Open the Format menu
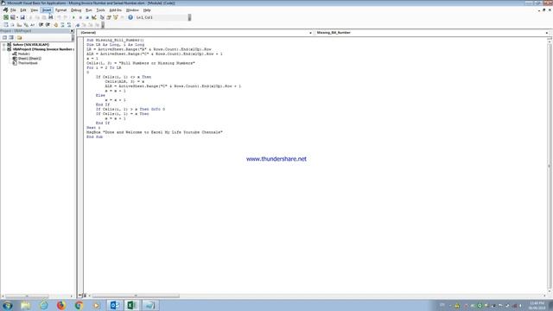The image size is (553, 311). tap(61, 10)
